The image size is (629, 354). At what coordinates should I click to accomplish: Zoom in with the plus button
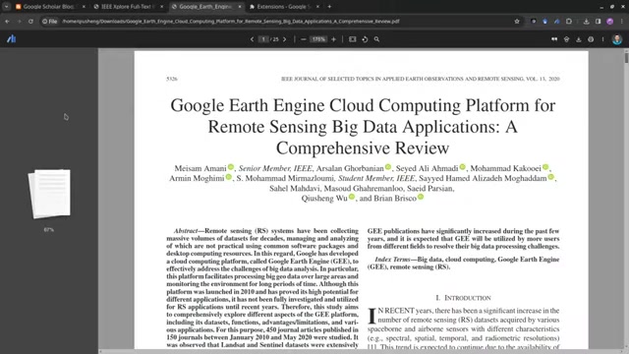tap(333, 39)
